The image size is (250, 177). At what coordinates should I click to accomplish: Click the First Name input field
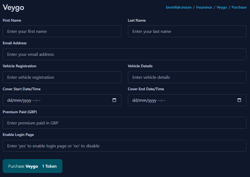point(62,31)
